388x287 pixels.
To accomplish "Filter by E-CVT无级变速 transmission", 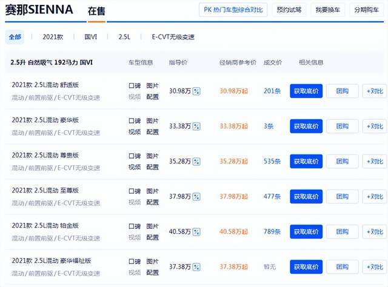I will (x=173, y=37).
